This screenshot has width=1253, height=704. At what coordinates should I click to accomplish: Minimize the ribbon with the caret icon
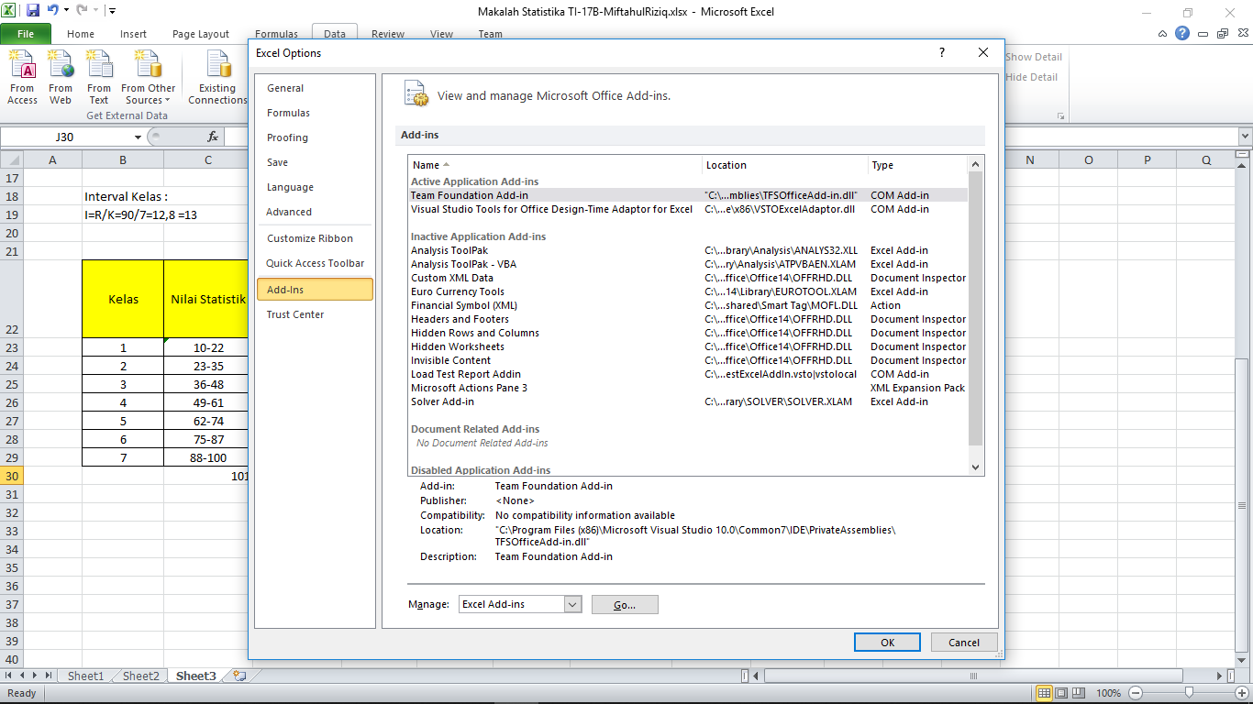(x=1163, y=34)
